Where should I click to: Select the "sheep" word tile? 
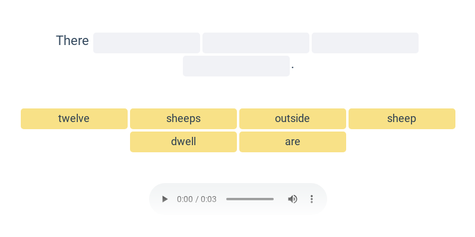click(x=402, y=118)
